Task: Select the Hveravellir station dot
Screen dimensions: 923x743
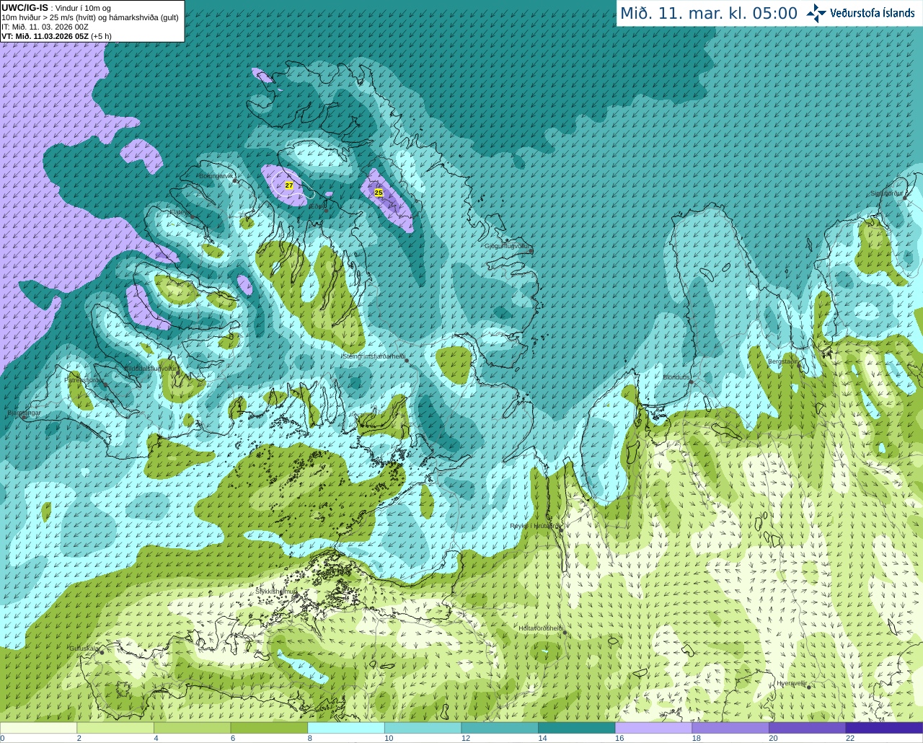Action: coord(809,687)
